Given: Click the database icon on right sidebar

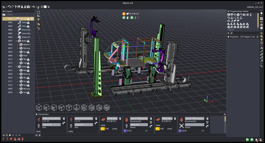Looking at the screenshot, I should (261, 28).
